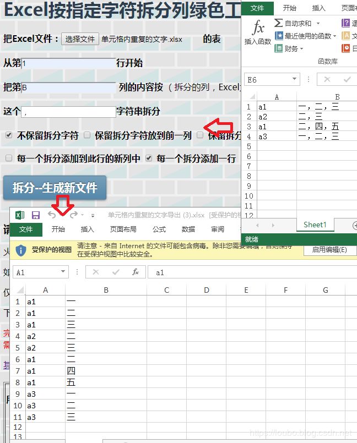Click the fx insert function icon in lower formula bar
The height and width of the screenshot is (443, 357).
coord(136,272)
